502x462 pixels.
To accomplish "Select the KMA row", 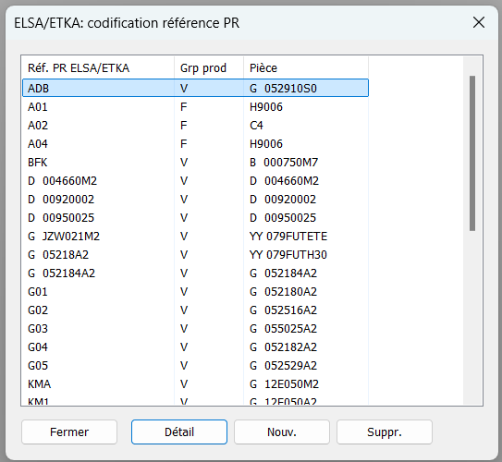I will pyautogui.click(x=195, y=384).
